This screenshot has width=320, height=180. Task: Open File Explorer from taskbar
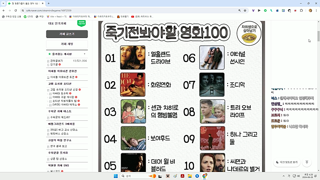point(190,176)
